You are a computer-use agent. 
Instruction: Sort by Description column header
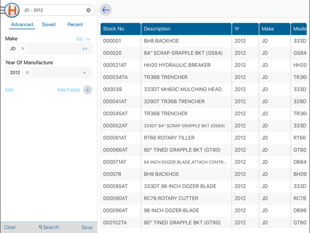(x=186, y=29)
